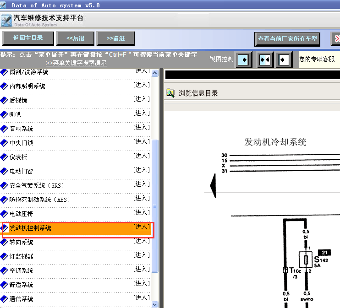Viewport: 340px width, 308px height.
Task: Click the 返回主目录 button
Action: (x=28, y=38)
